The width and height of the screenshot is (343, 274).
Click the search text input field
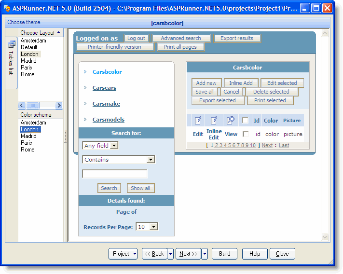pos(115,174)
